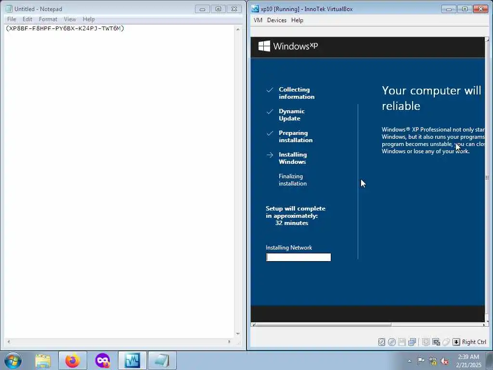The image size is (493, 370).
Task: Open Notepad's Format menu
Action: pyautogui.click(x=48, y=19)
